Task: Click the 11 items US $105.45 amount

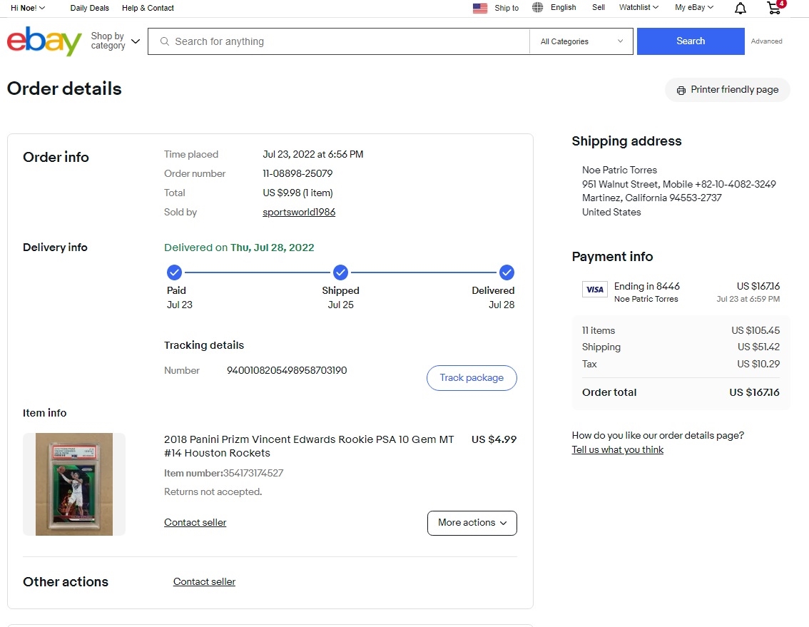Action: [755, 330]
